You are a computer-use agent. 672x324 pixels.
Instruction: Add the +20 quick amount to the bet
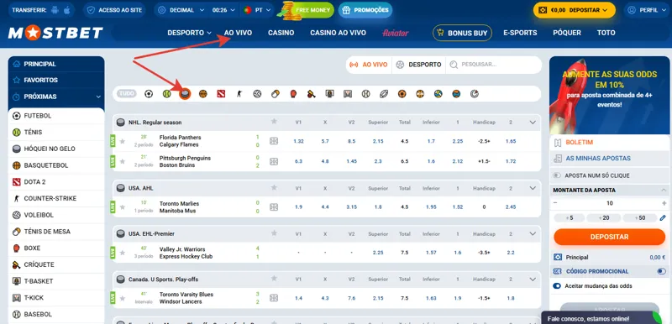[x=604, y=218]
